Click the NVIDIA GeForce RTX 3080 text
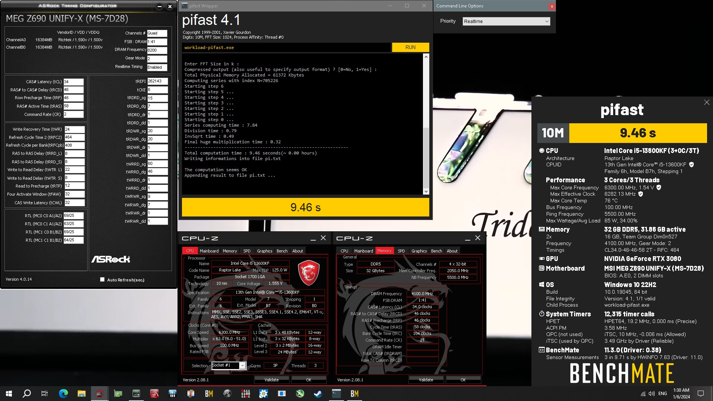Screen dimensions: 713x401 point(642,259)
